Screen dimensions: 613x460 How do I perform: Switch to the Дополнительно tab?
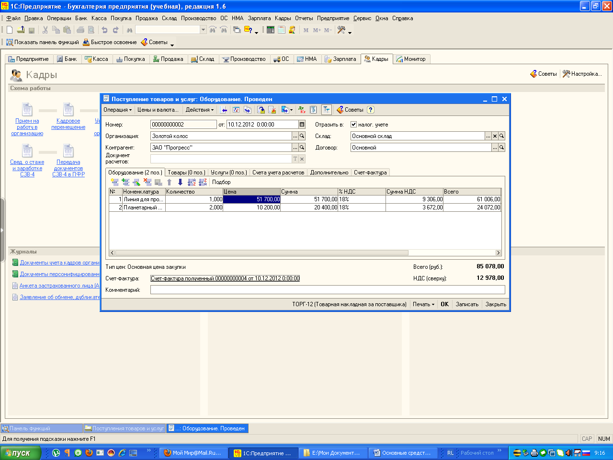(x=329, y=172)
